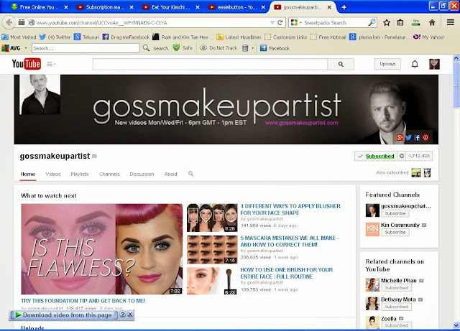Bookmark this page with star icon
The height and width of the screenshot is (331, 460).
(x=387, y=22)
